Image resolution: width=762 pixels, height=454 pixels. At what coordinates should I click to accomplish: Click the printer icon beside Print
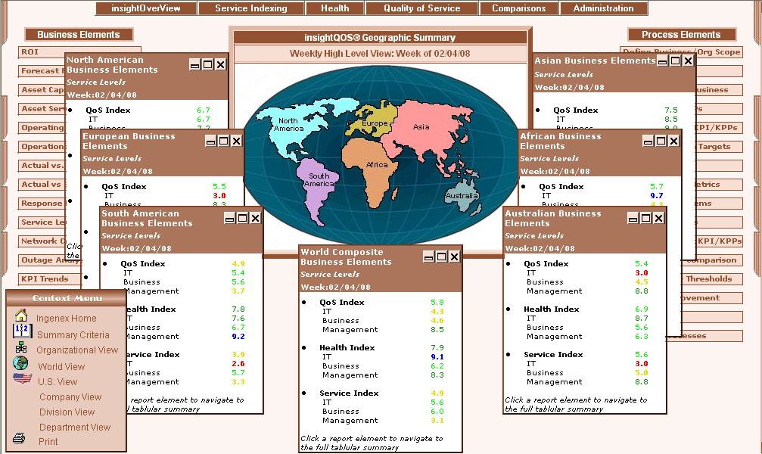pos(20,439)
